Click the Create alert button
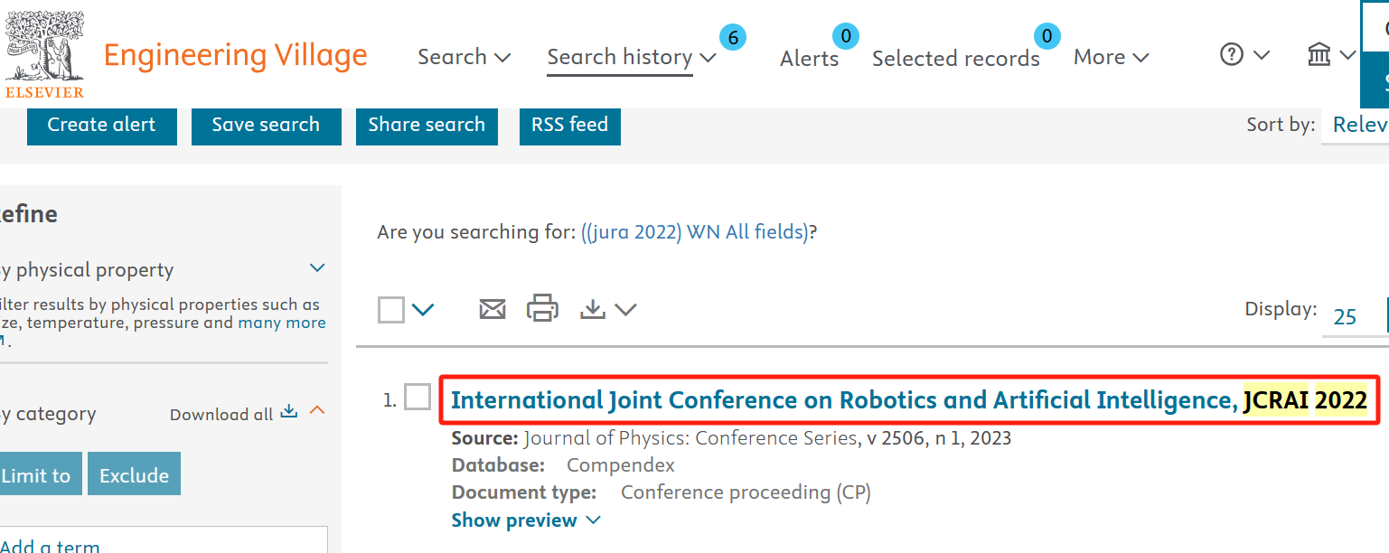The image size is (1389, 553). (x=101, y=125)
